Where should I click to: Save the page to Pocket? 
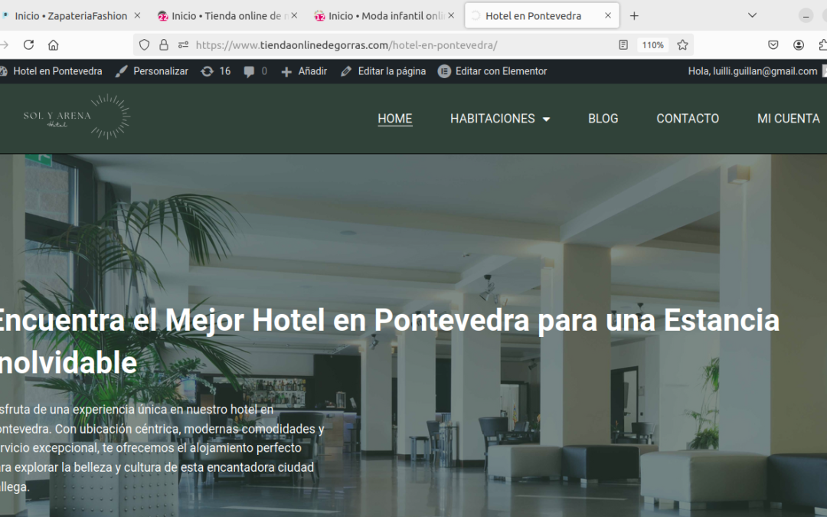[x=773, y=45]
